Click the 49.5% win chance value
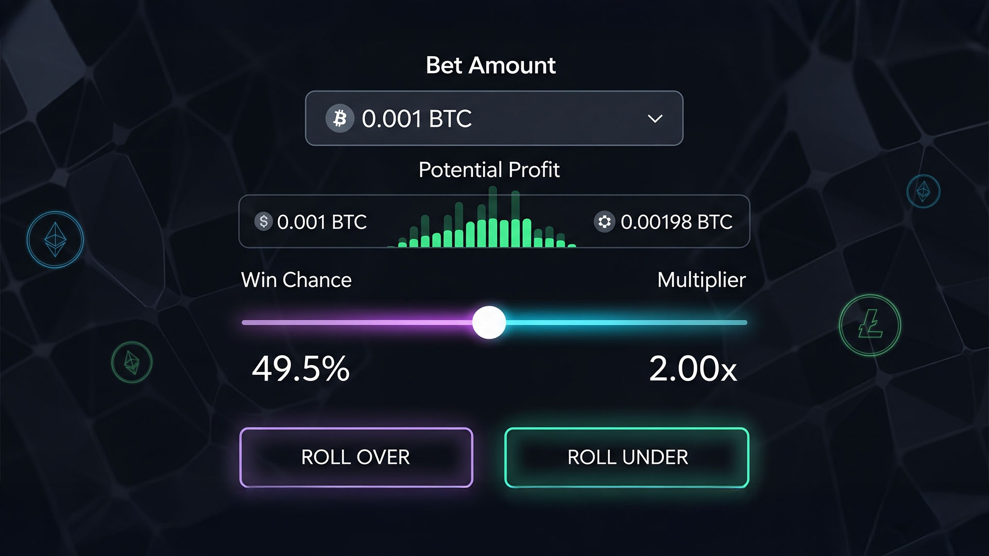This screenshot has height=556, width=989. [301, 369]
